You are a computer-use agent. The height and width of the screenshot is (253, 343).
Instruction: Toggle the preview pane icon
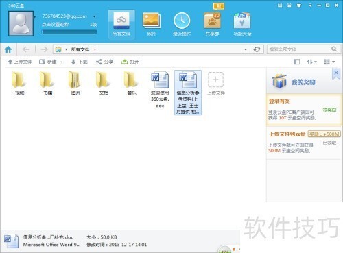296,62
